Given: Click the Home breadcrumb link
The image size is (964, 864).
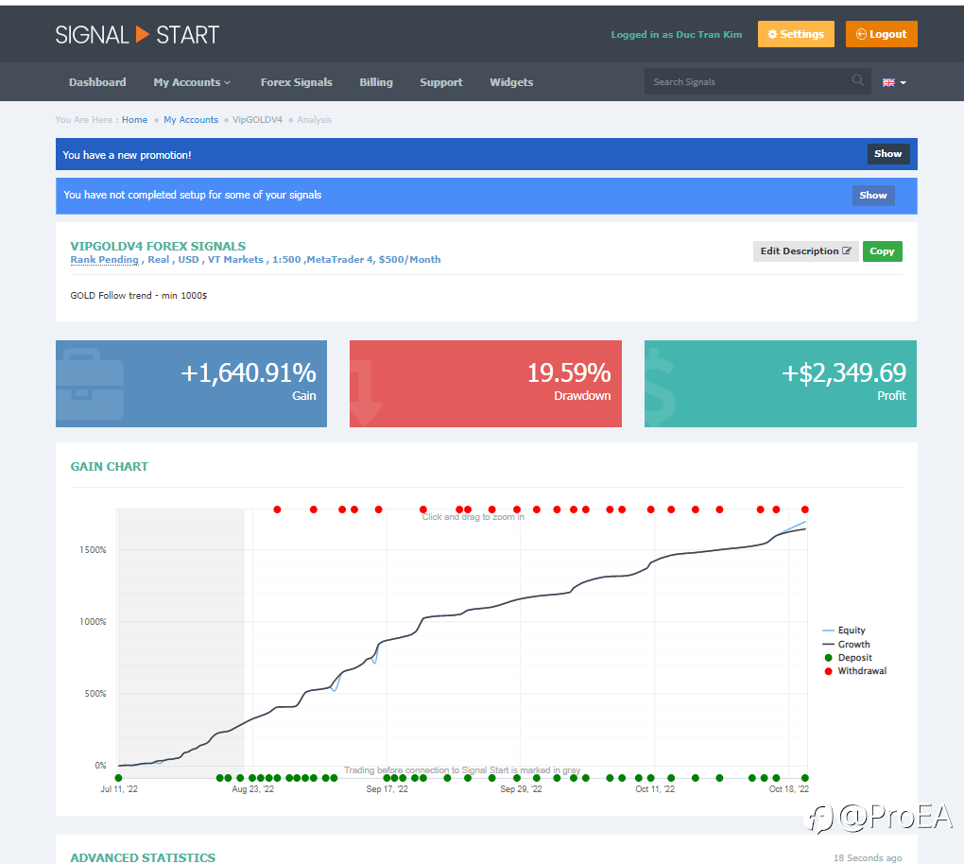Looking at the screenshot, I should pos(134,120).
